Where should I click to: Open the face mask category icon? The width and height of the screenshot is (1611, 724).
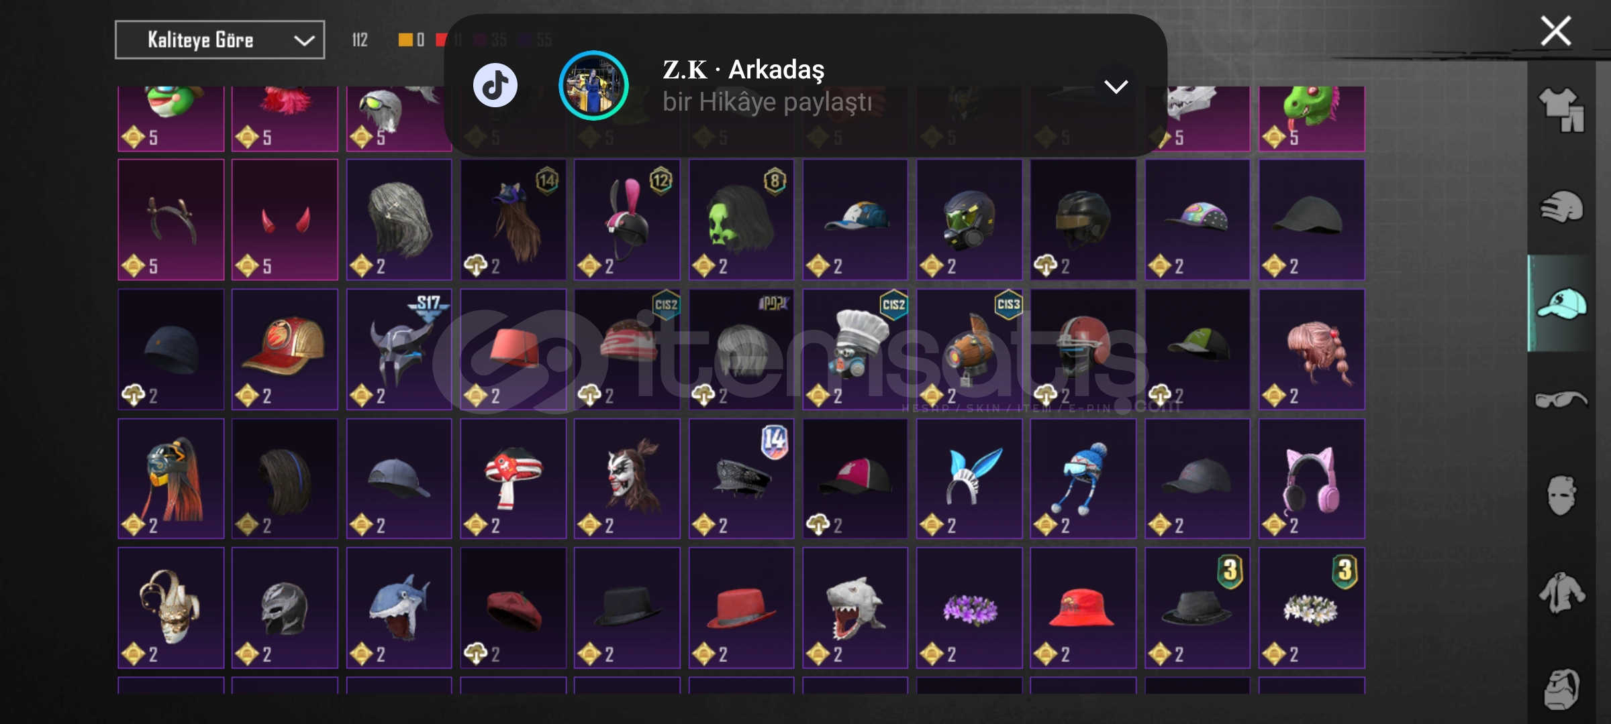(x=1561, y=495)
